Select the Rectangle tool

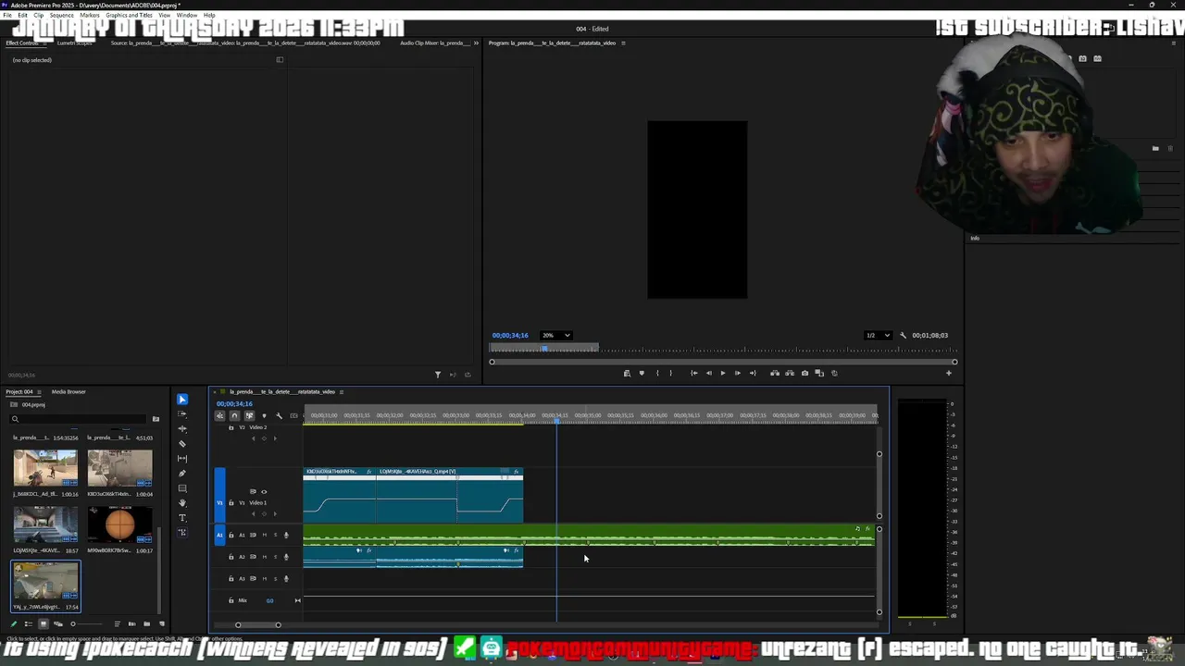click(x=181, y=488)
